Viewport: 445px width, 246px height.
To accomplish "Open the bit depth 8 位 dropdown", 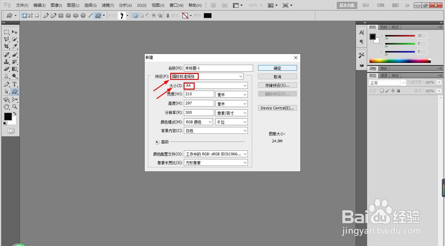I will coord(231,122).
